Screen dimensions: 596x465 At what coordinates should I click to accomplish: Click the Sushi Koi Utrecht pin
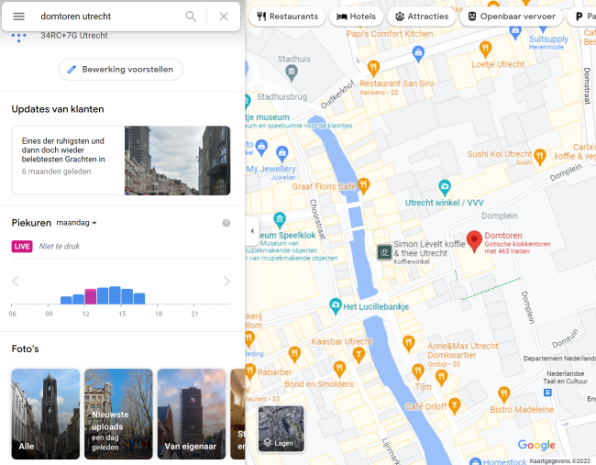(540, 157)
